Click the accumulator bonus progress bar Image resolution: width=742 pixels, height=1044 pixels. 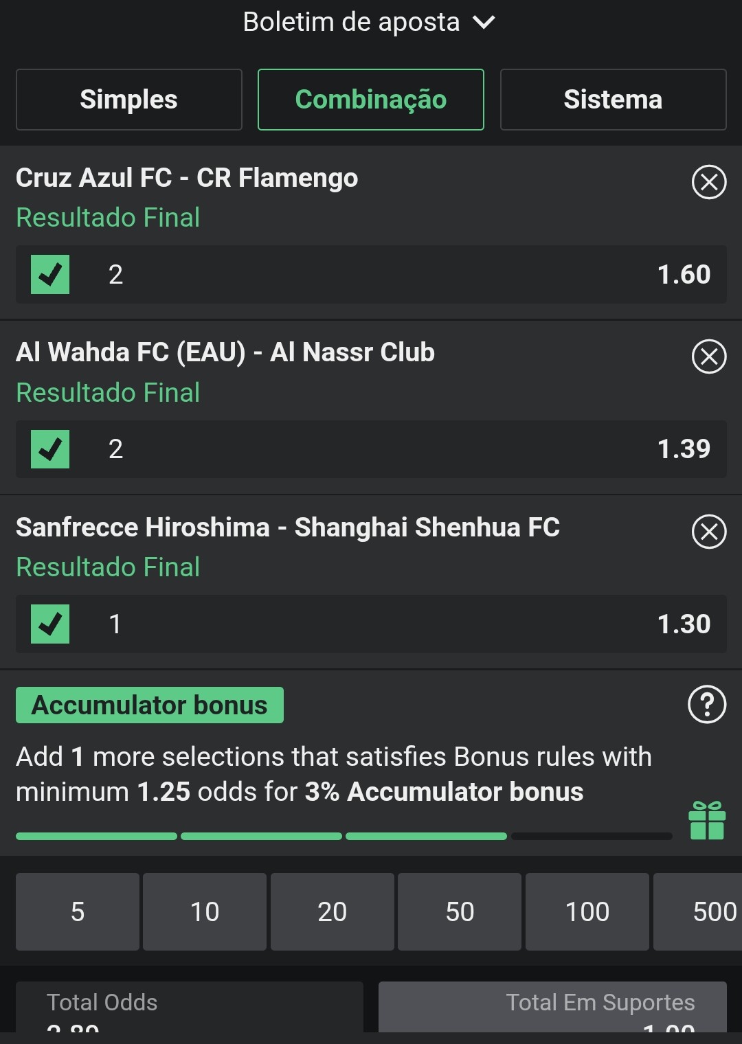344,836
